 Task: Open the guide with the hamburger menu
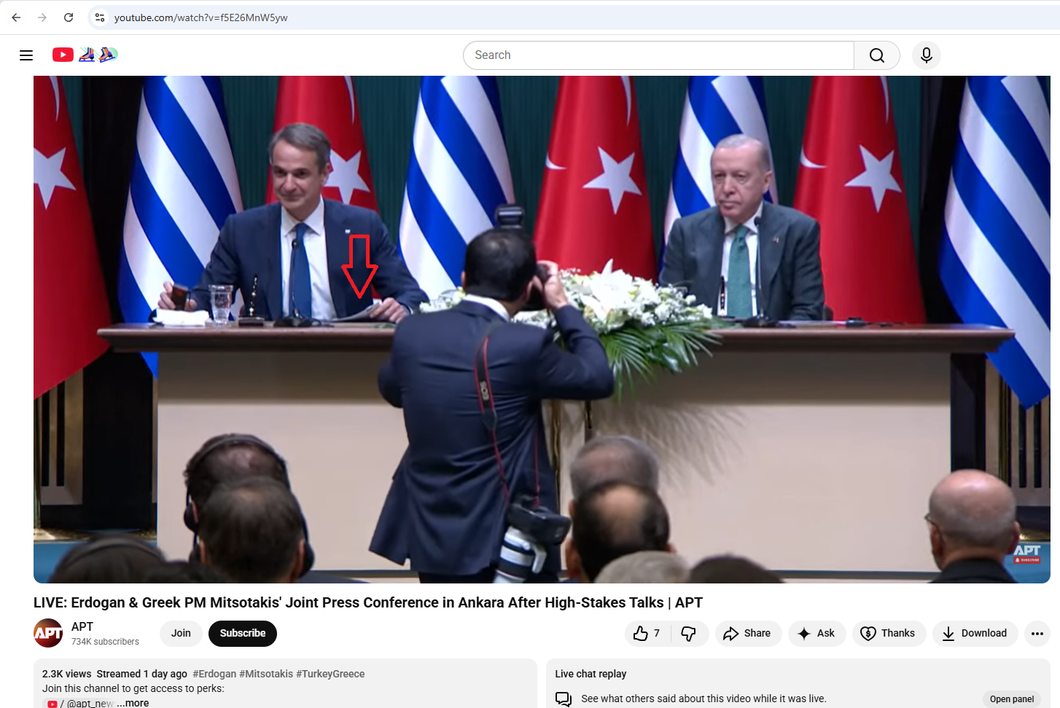pos(26,55)
